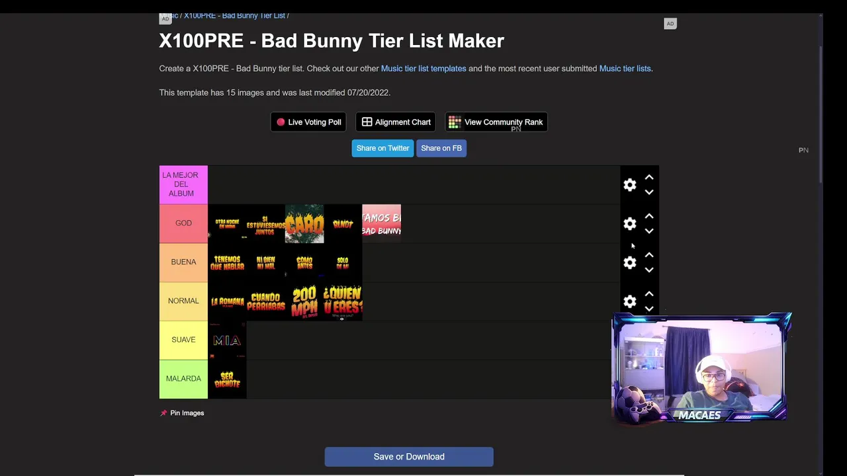The image size is (847, 476).
Task: Select the Tenemos Que Hablar thumbnail
Action: coord(227,263)
